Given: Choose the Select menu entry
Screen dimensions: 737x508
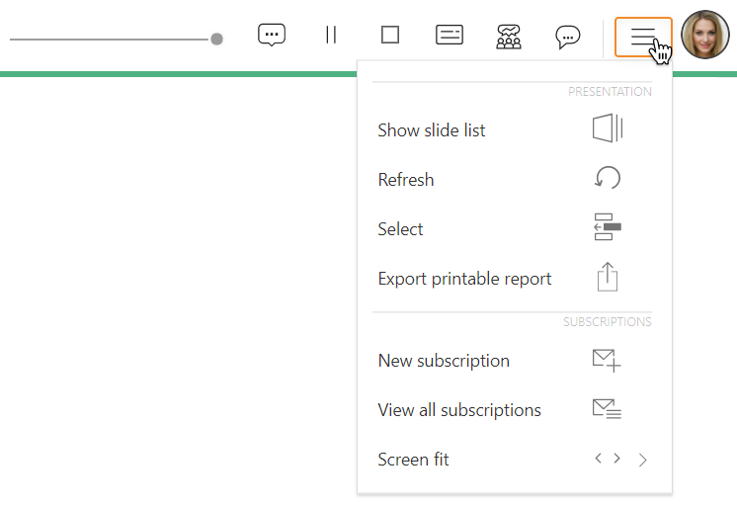Looking at the screenshot, I should click(x=400, y=229).
